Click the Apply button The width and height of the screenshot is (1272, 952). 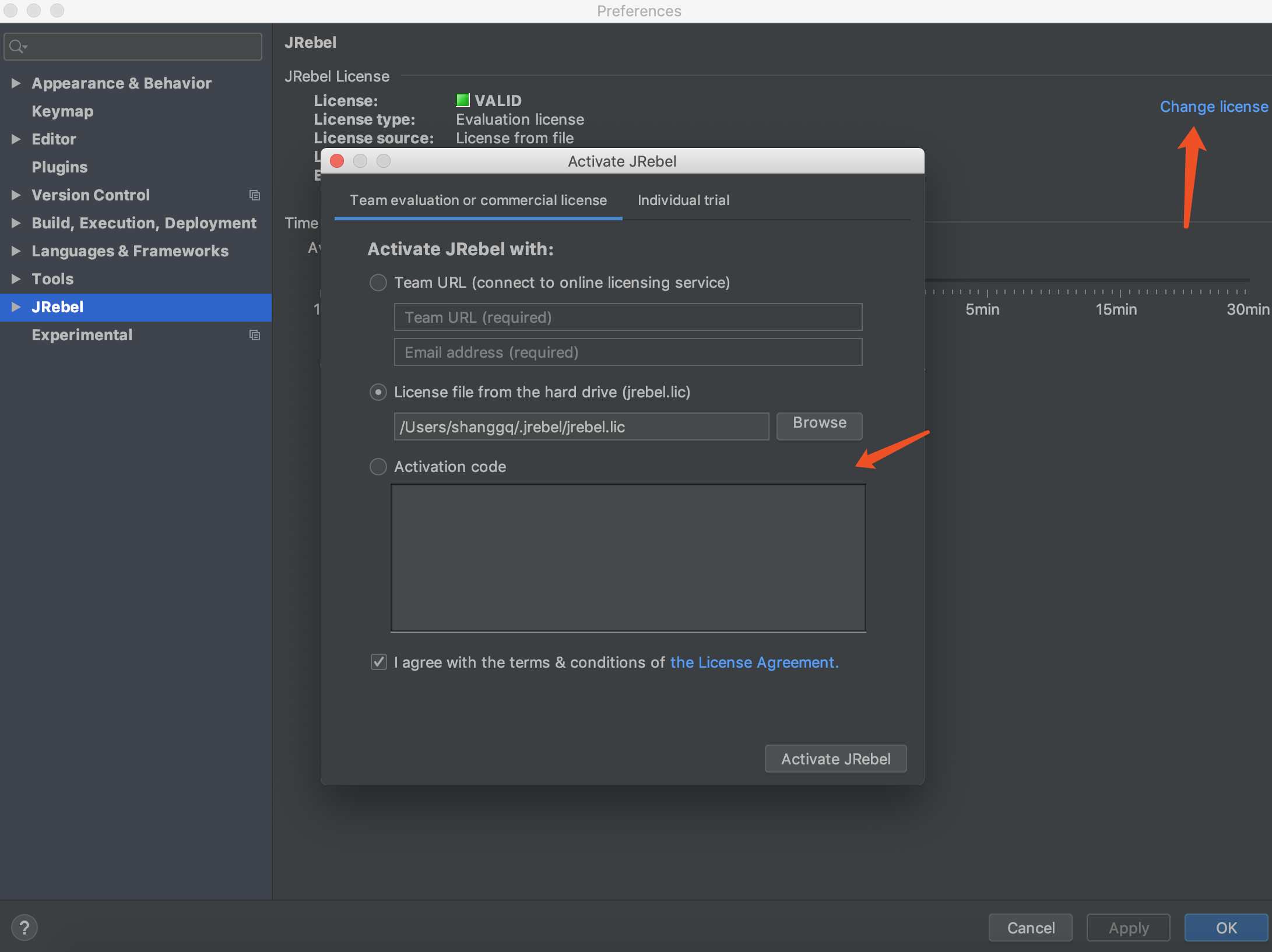point(1129,928)
